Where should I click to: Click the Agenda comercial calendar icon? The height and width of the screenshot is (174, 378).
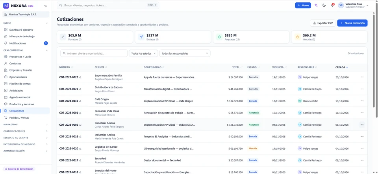[6, 97]
